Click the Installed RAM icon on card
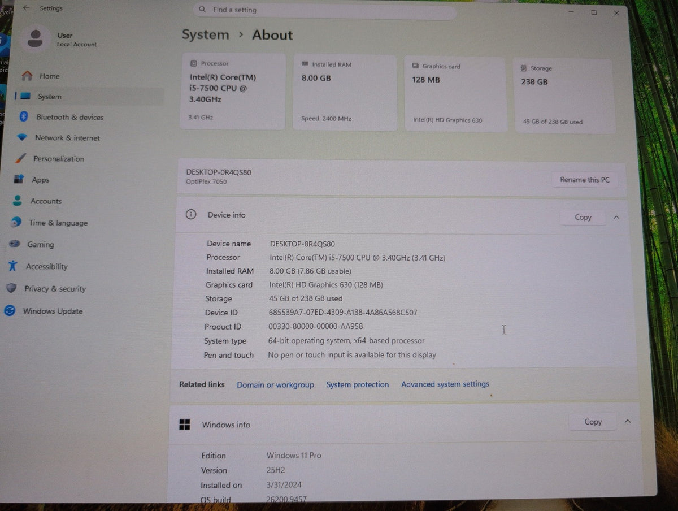This screenshot has height=511, width=678. click(x=305, y=64)
